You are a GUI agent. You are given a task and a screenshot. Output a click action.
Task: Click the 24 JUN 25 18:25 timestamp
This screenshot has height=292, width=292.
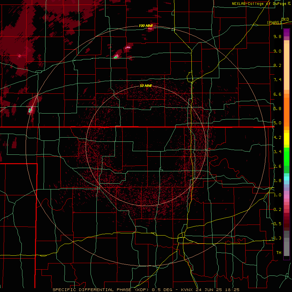217,290
